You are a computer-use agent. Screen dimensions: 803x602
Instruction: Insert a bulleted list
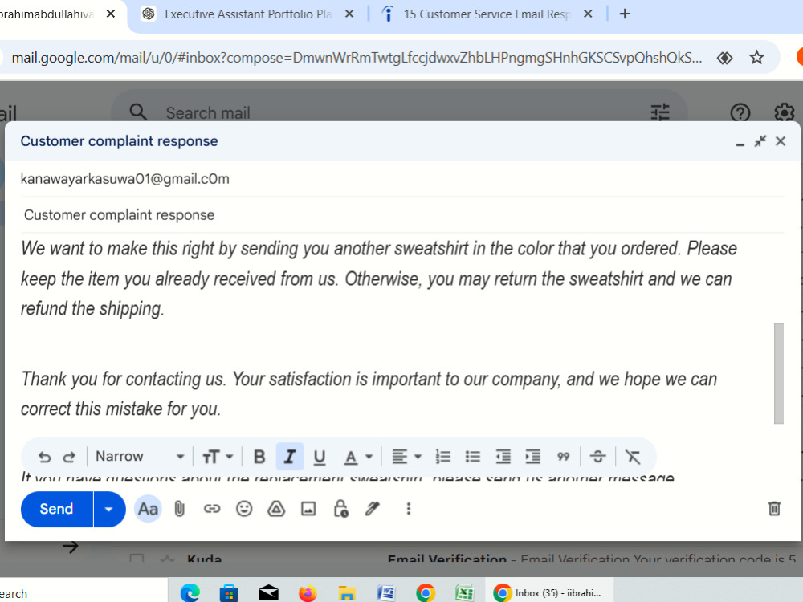[x=473, y=457]
